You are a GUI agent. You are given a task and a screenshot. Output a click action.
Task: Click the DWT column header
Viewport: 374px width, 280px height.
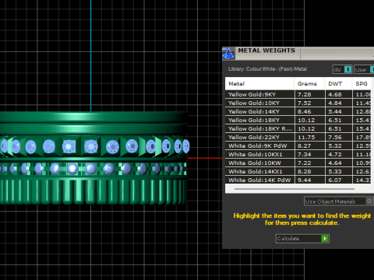tap(338, 83)
